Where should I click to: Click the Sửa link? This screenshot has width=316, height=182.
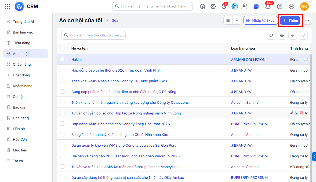(x=115, y=21)
